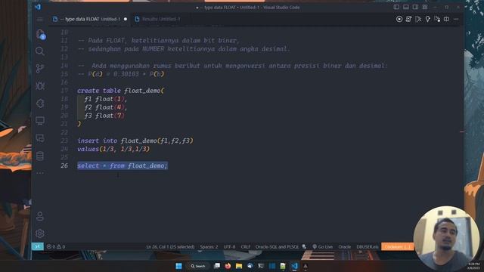The image size is (484, 272).
Task: Click the taskbar Search box
Action: pyautogui.click(x=198, y=266)
